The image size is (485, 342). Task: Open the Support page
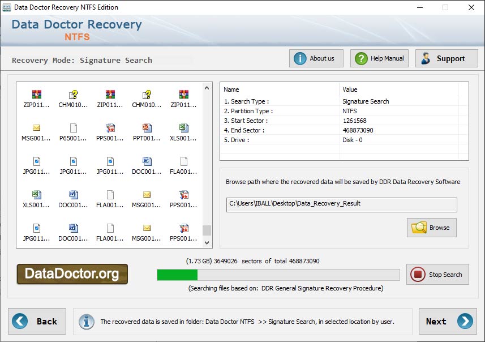(447, 58)
